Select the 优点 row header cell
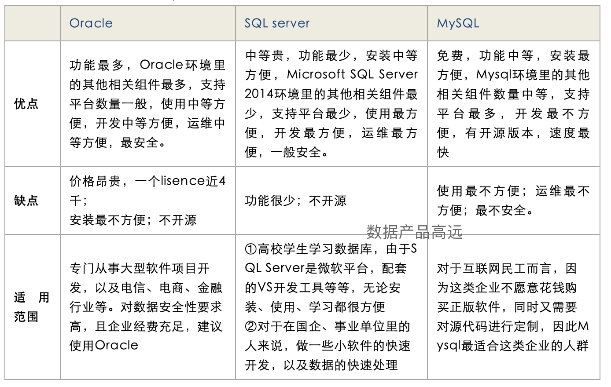 (26, 104)
